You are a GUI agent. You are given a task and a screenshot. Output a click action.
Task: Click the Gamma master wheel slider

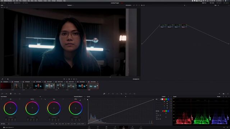[x=32, y=117]
